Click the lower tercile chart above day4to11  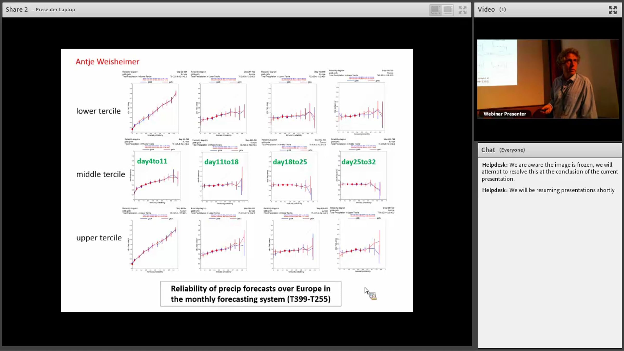pyautogui.click(x=154, y=103)
